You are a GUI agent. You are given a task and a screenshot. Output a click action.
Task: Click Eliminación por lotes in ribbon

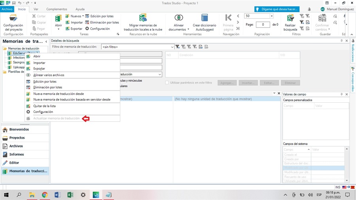(102, 23)
